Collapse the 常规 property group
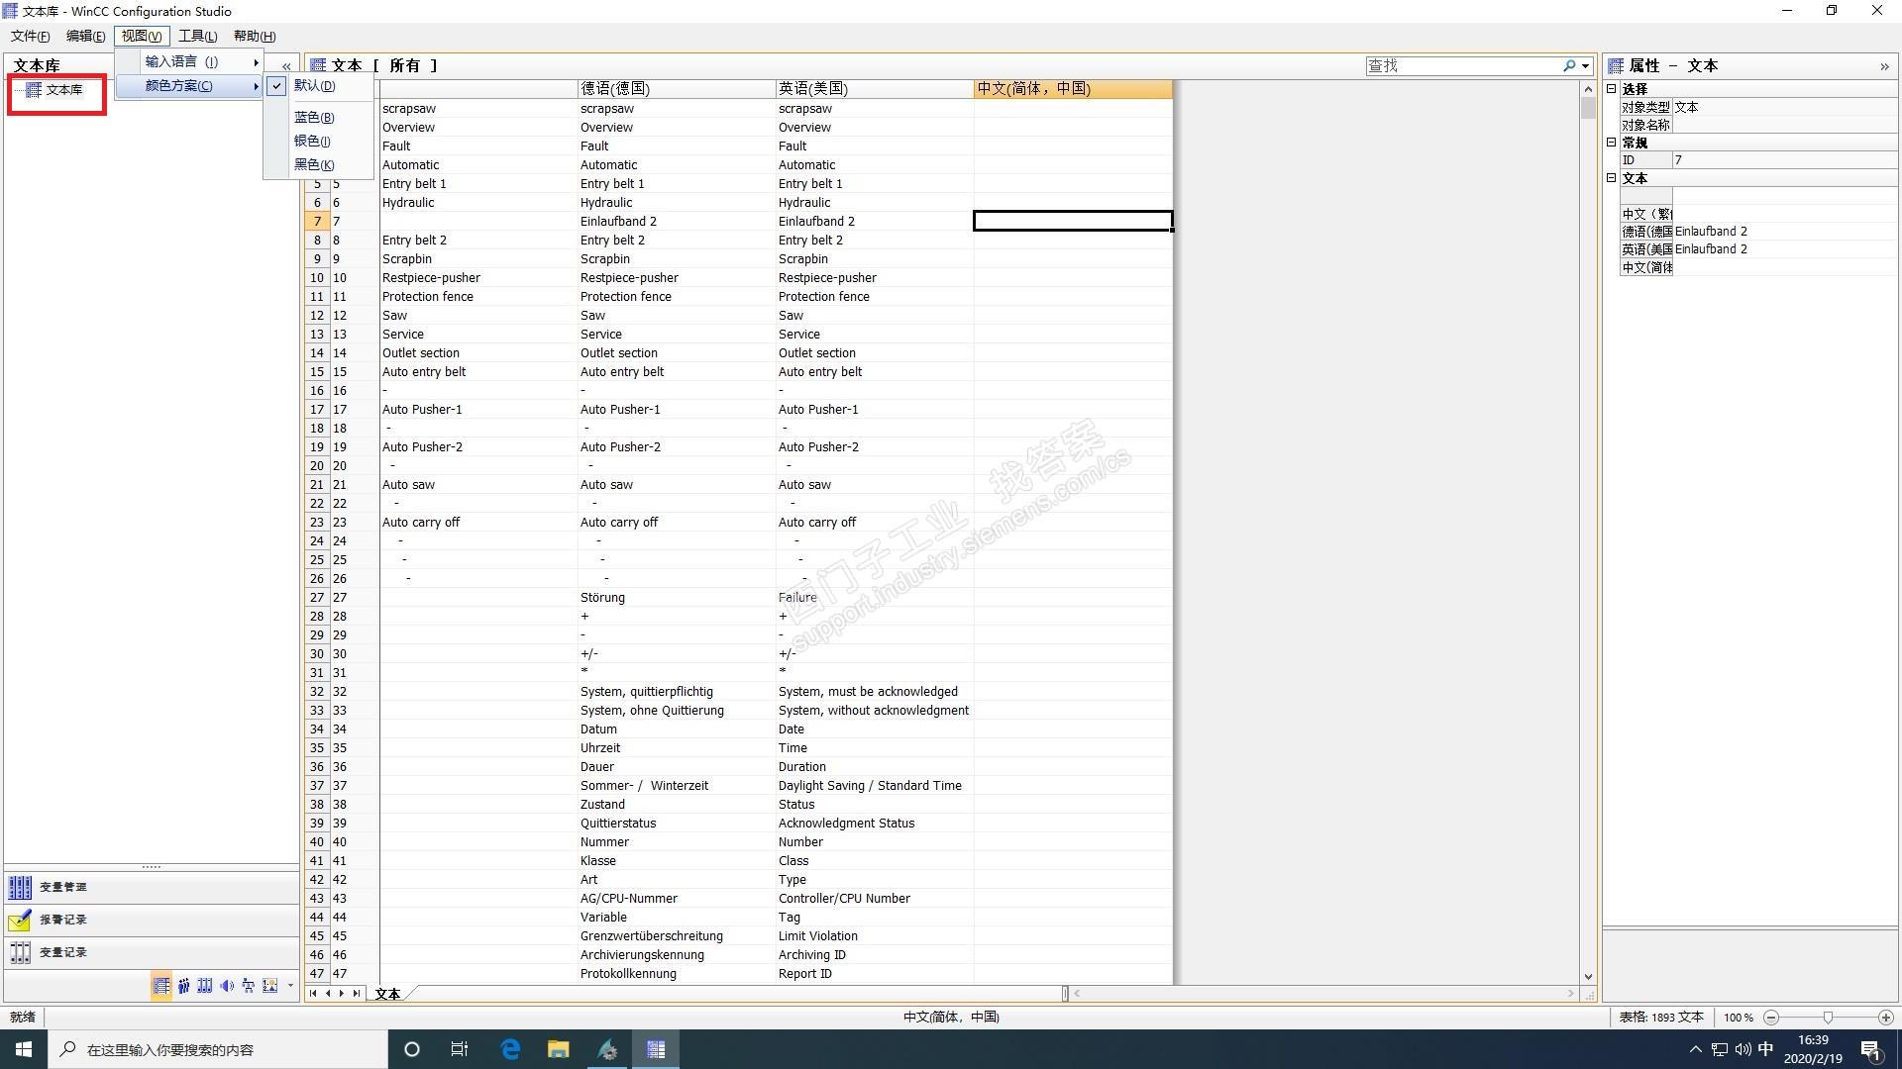The image size is (1902, 1069). pos(1612,143)
